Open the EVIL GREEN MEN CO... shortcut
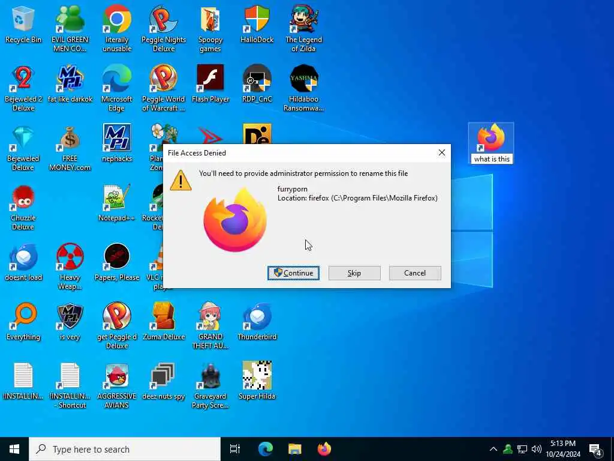Image resolution: width=614 pixels, height=461 pixels. tap(70, 29)
